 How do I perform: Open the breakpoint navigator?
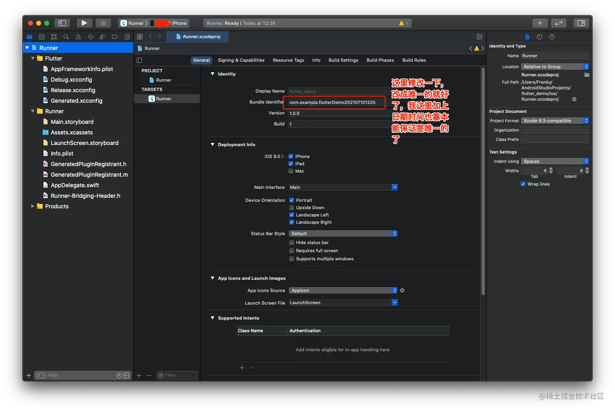115,37
